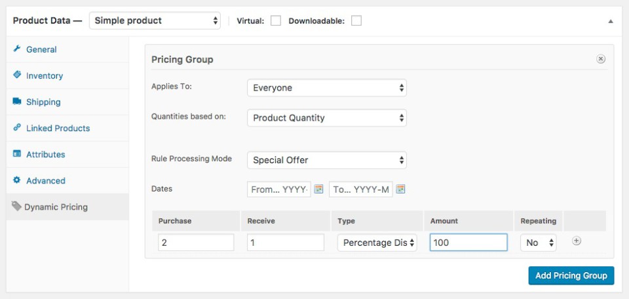Remove the Pricing Group with the X icon
The image size is (629, 299).
click(601, 59)
